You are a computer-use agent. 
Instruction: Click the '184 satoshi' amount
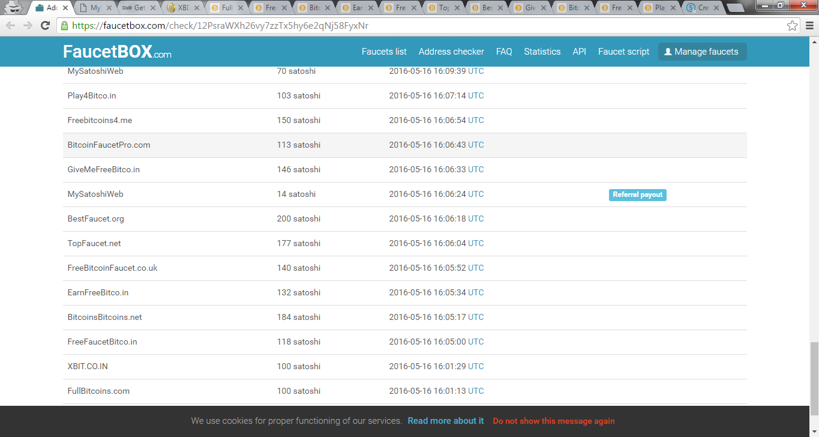(x=299, y=317)
